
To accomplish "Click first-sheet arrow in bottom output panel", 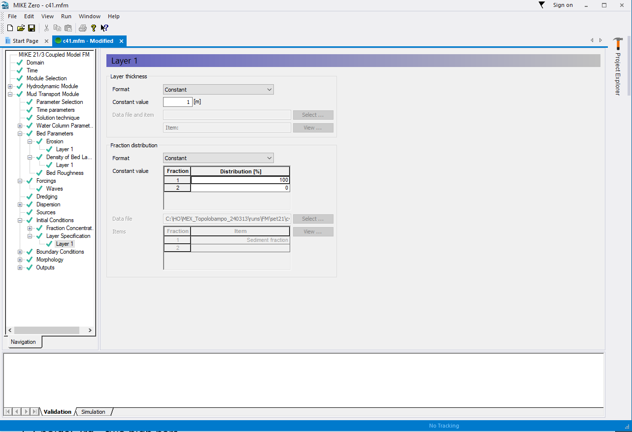I will 8,411.
